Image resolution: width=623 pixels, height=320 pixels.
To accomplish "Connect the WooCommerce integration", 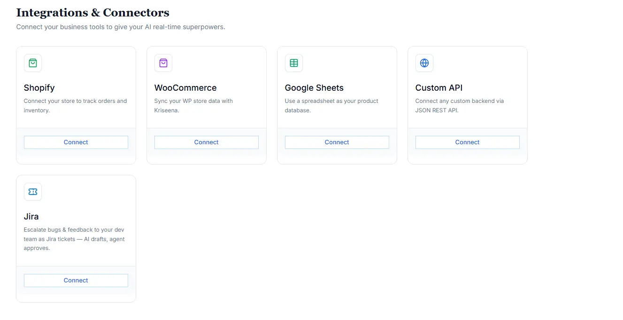I will [x=207, y=142].
